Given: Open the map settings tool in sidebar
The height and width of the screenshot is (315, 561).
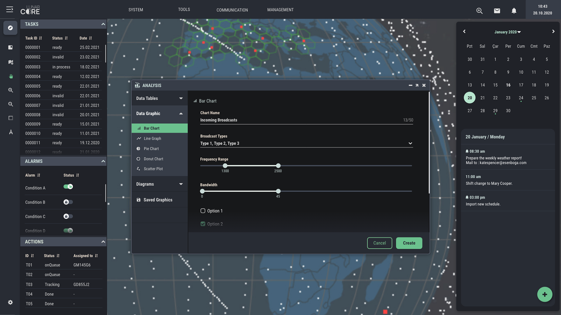Looking at the screenshot, I should click(11, 62).
